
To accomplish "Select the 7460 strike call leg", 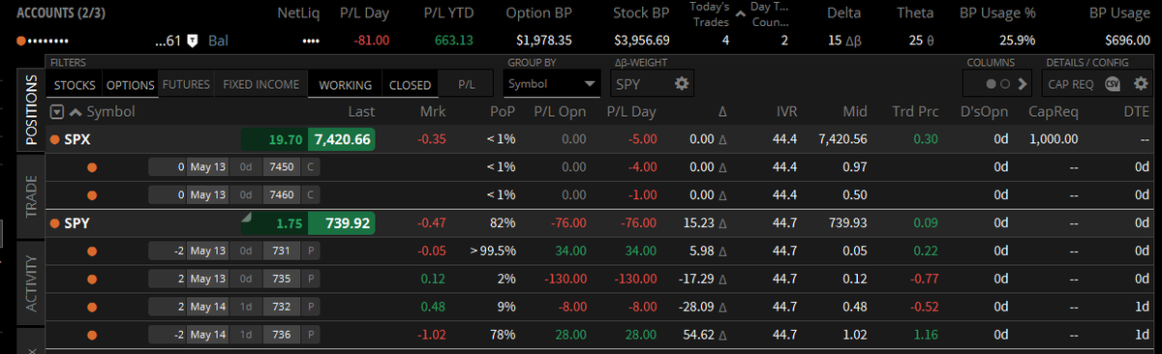I will coord(235,195).
